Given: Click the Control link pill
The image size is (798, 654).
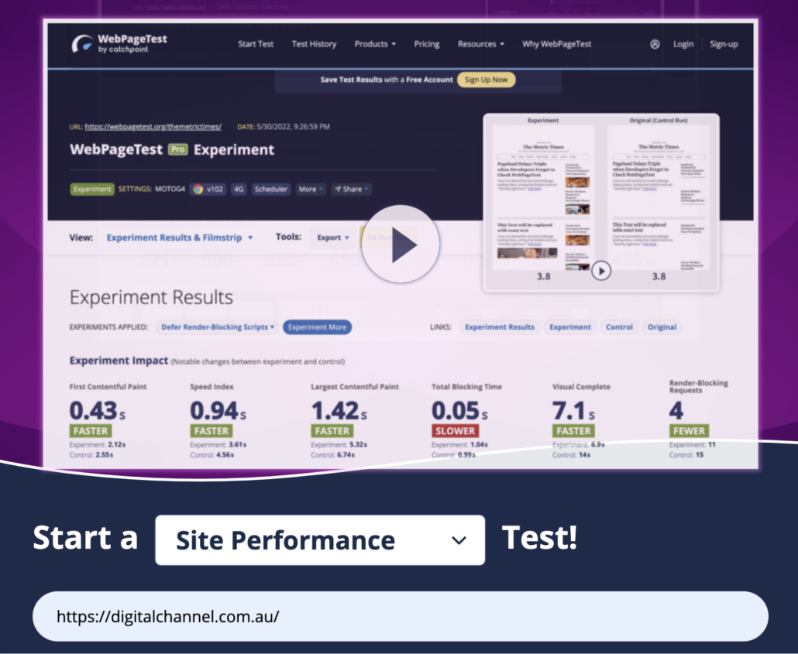Looking at the screenshot, I should click(x=619, y=327).
